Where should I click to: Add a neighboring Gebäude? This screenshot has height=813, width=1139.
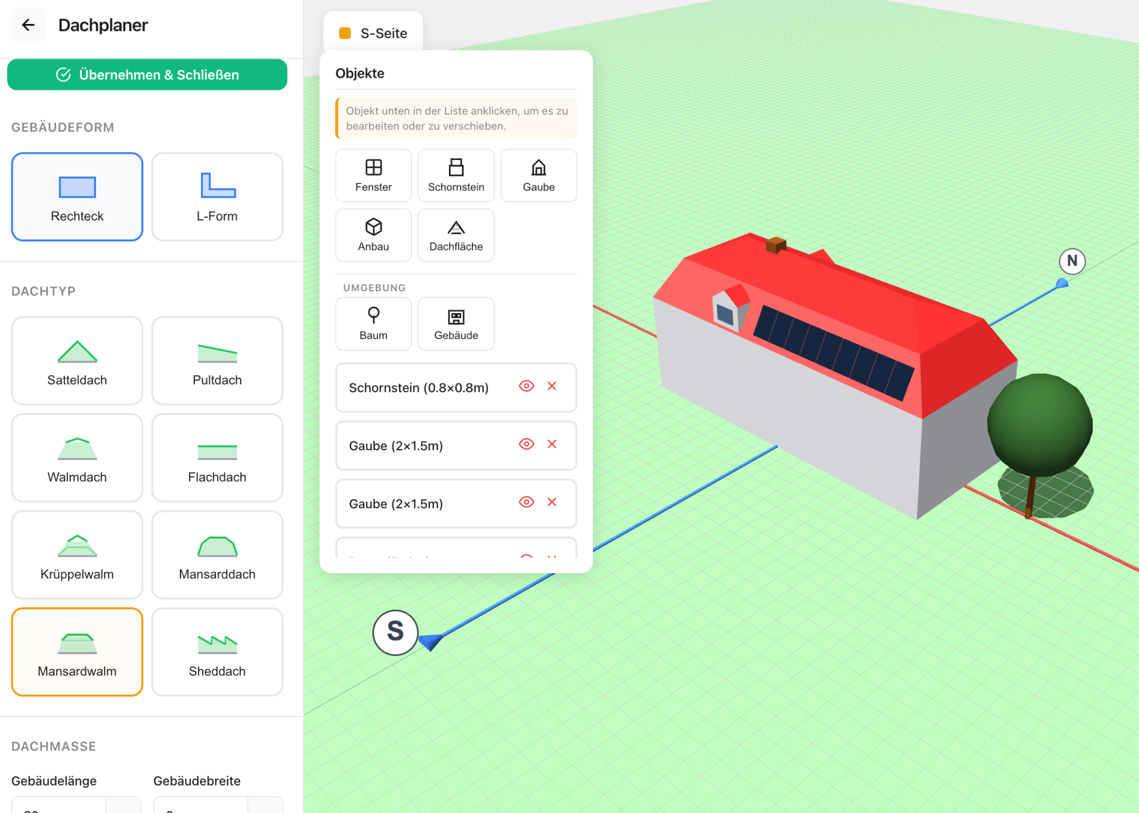pos(456,324)
